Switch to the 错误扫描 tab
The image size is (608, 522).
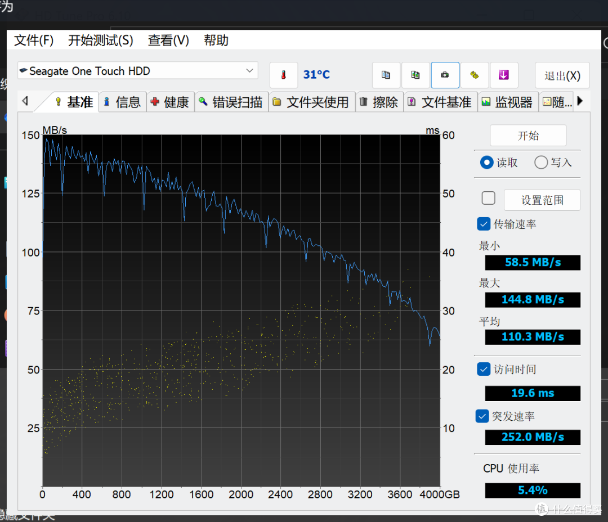tap(231, 102)
